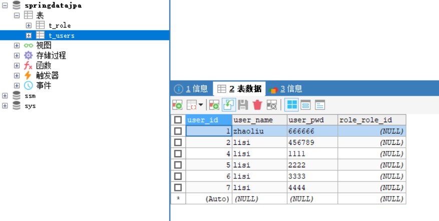Viewport: 439px width, 221px height.
Task: Expand the 视图 views node
Action: (x=17, y=46)
